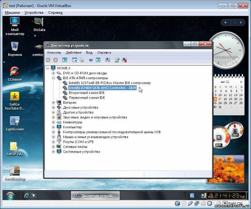
Task: Select the Lightscreen desktop icon
Action: [15, 123]
